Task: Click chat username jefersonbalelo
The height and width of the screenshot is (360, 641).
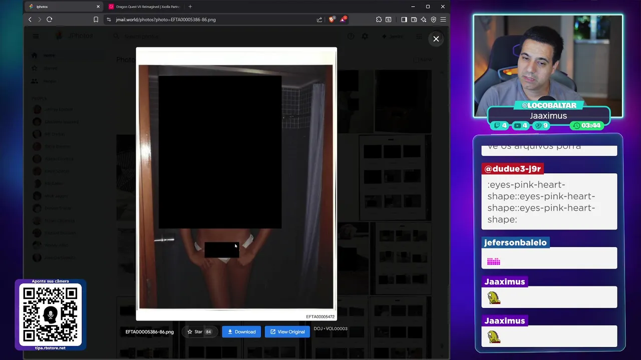Action: click(x=515, y=242)
